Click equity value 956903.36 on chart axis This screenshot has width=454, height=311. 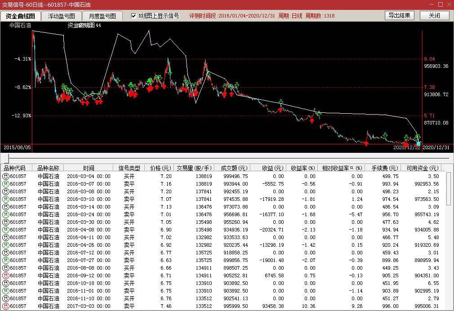(x=436, y=66)
